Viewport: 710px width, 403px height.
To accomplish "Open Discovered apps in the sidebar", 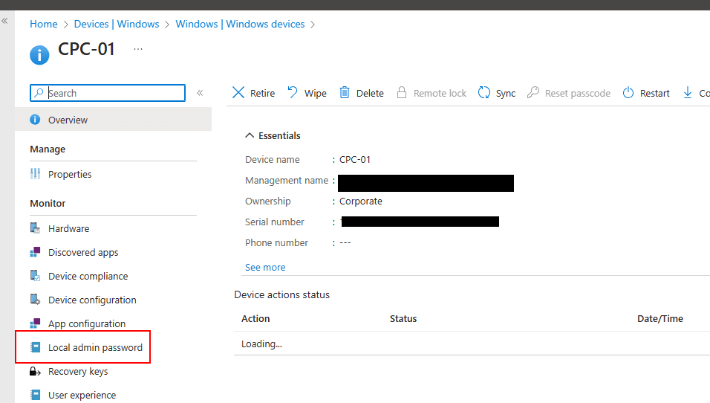I will tap(83, 252).
